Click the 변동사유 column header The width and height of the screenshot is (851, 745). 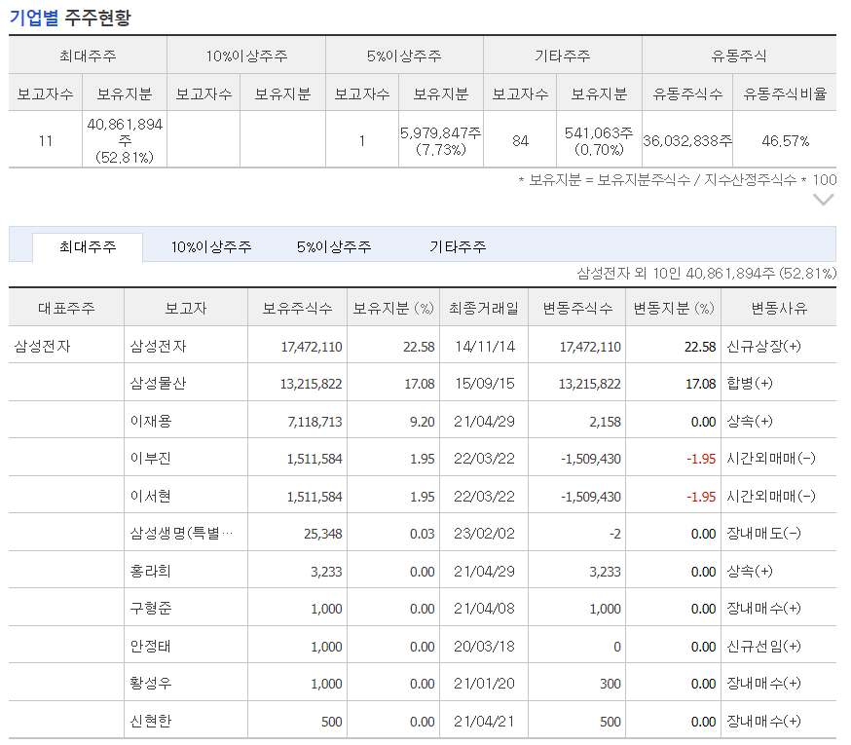(x=779, y=309)
